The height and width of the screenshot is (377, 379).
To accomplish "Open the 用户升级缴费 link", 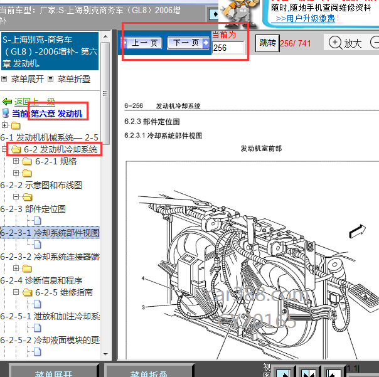I will click(x=305, y=19).
